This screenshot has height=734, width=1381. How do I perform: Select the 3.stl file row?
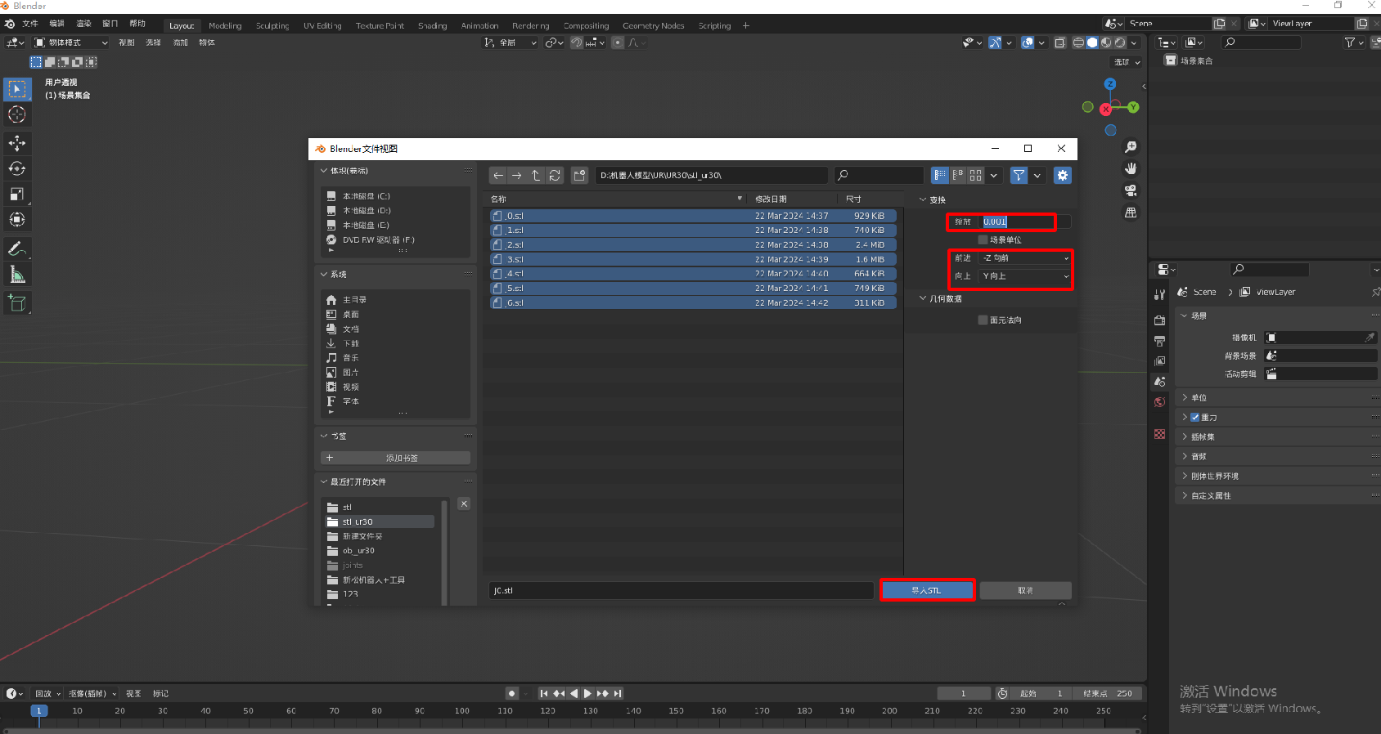[x=693, y=259]
